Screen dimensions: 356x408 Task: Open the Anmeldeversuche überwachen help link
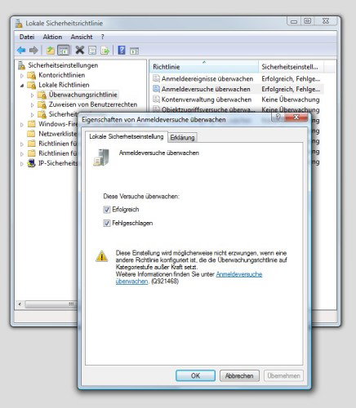(189, 277)
